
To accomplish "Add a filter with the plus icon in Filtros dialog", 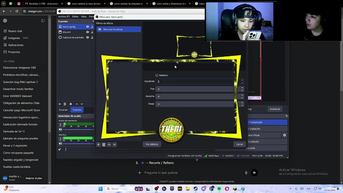I will (x=98, y=144).
